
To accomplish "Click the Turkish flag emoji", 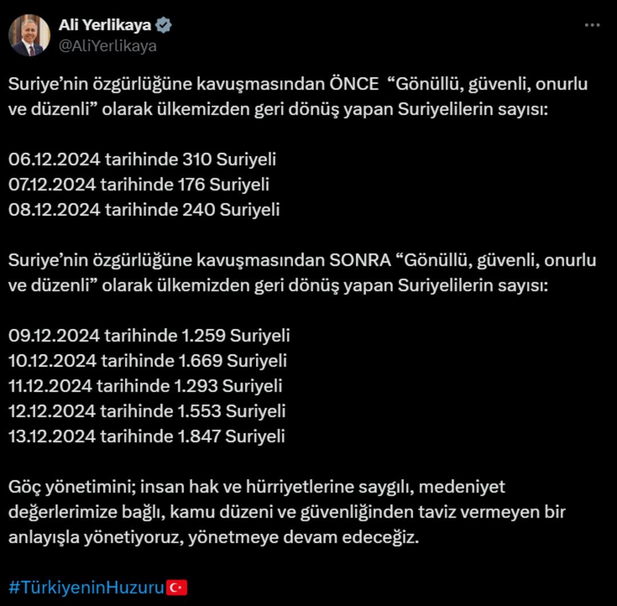I will pyautogui.click(x=177, y=587).
